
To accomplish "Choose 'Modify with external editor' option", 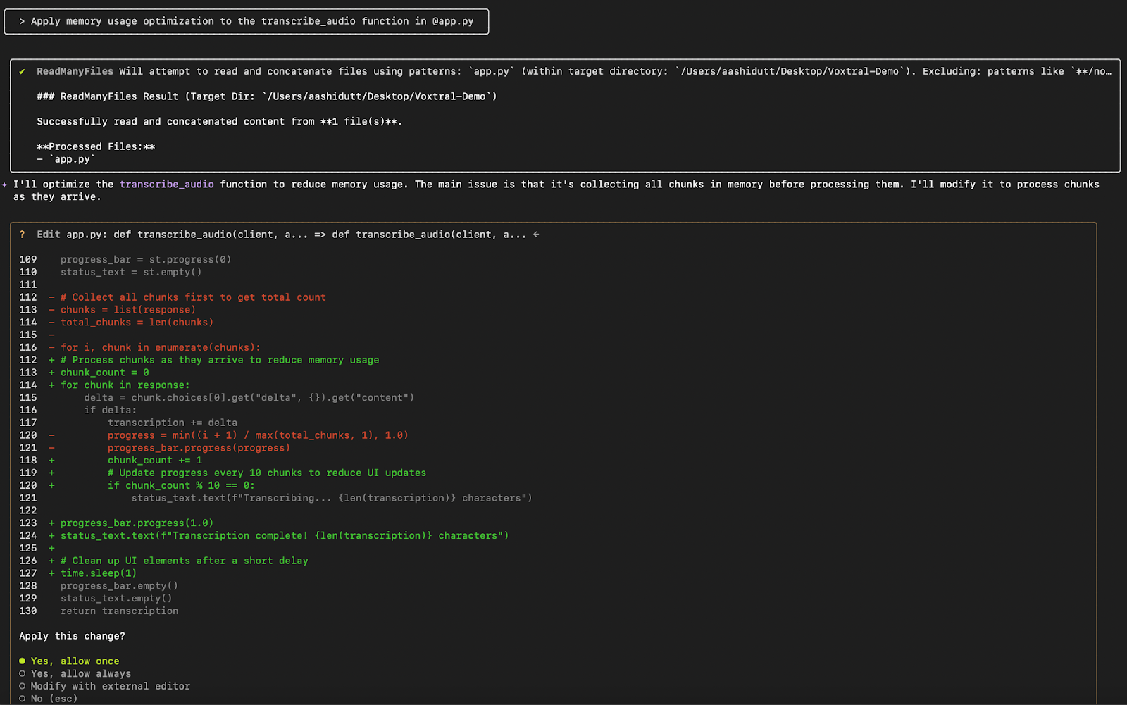I will (104, 687).
